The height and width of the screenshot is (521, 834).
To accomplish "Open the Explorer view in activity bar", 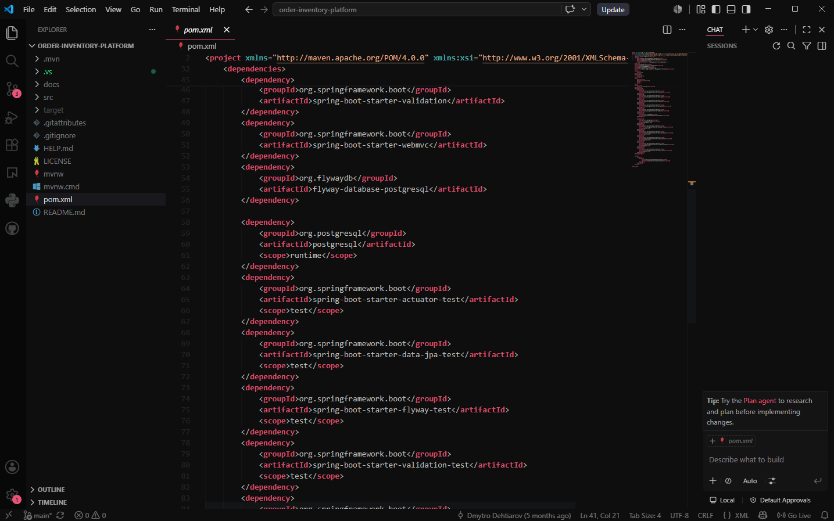I will (x=12, y=33).
